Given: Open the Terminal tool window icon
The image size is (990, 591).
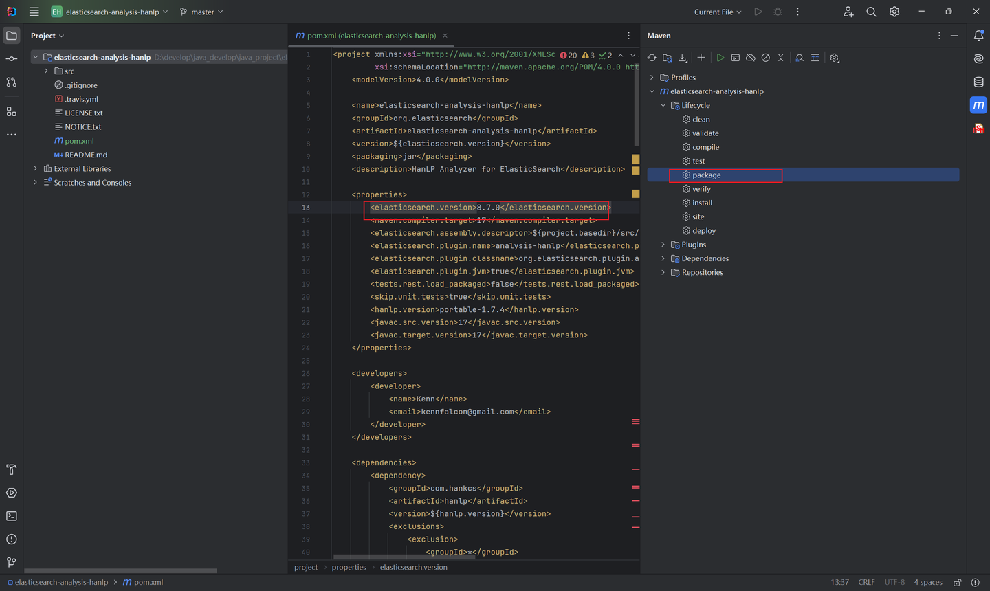Looking at the screenshot, I should pos(11,515).
